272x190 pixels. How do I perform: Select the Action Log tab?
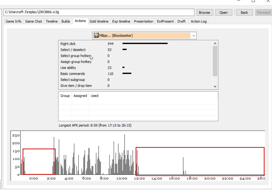198,21
